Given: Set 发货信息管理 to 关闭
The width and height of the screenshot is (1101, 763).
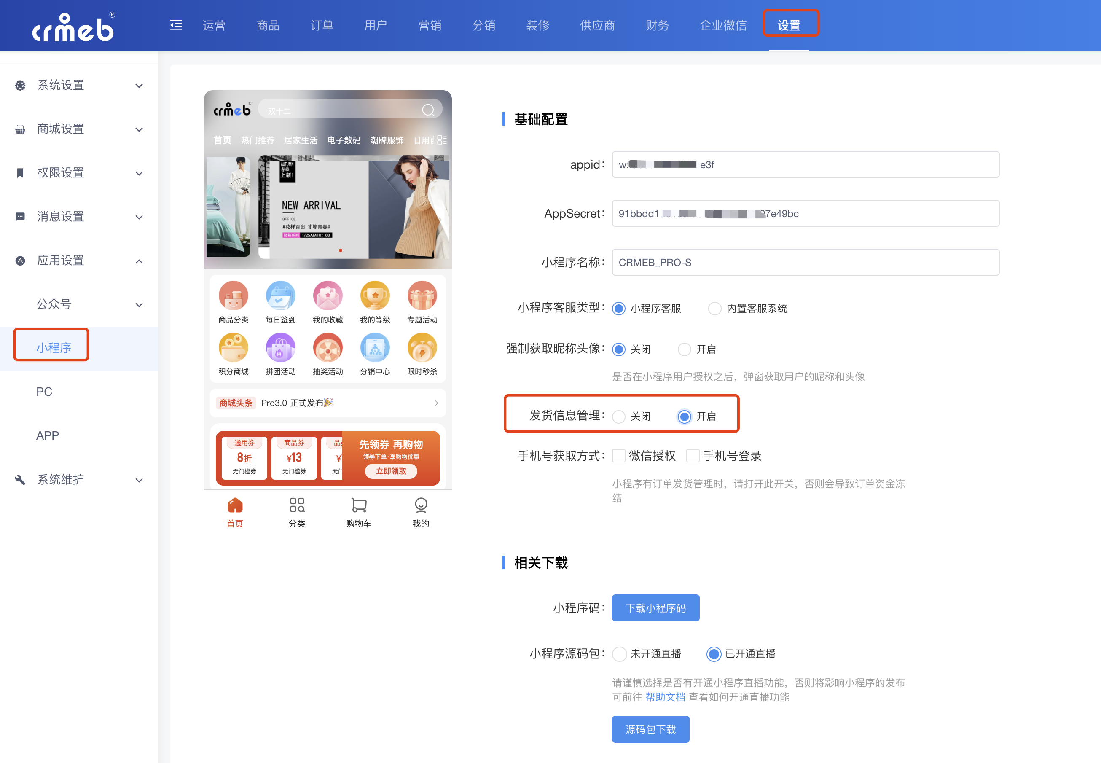Looking at the screenshot, I should point(619,416).
